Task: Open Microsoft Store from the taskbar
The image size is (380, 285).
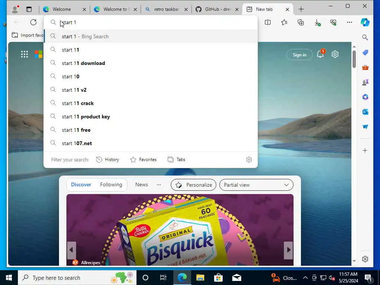Action: (x=218, y=278)
